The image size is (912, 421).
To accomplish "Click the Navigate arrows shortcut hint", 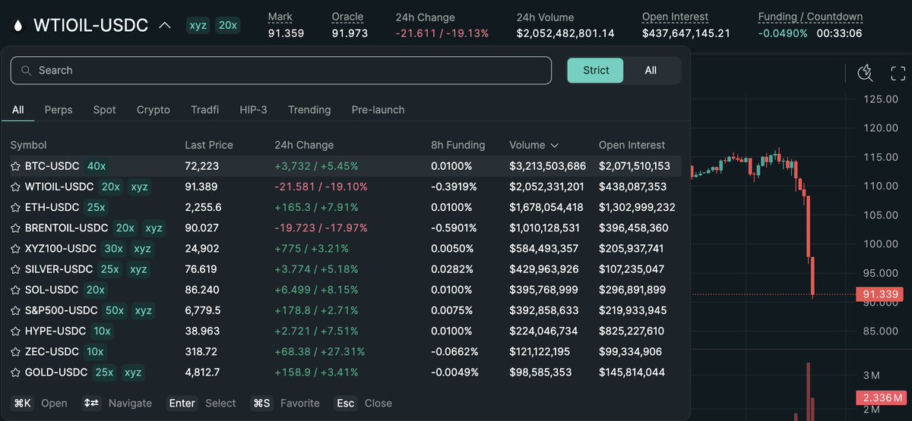I will coord(117,404).
